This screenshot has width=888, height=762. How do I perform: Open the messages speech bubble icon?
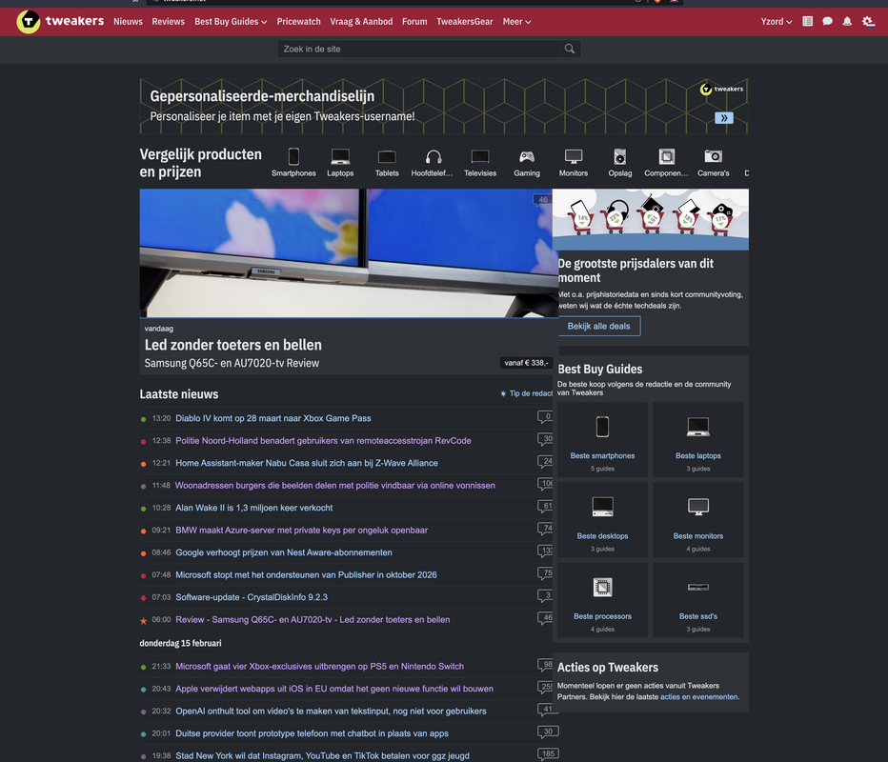(827, 22)
